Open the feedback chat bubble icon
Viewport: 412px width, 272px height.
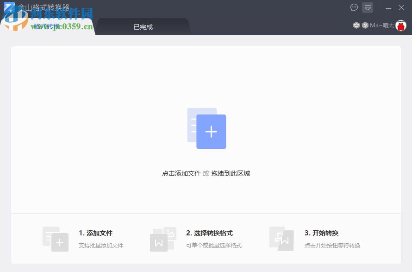click(x=354, y=7)
